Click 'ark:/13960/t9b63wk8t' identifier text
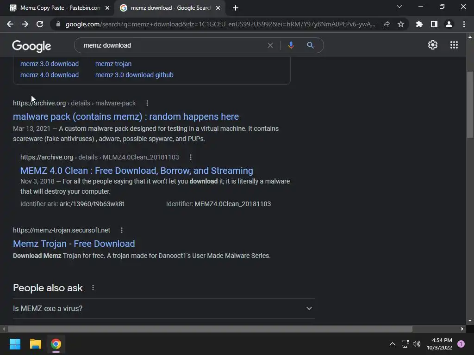 pos(92,204)
